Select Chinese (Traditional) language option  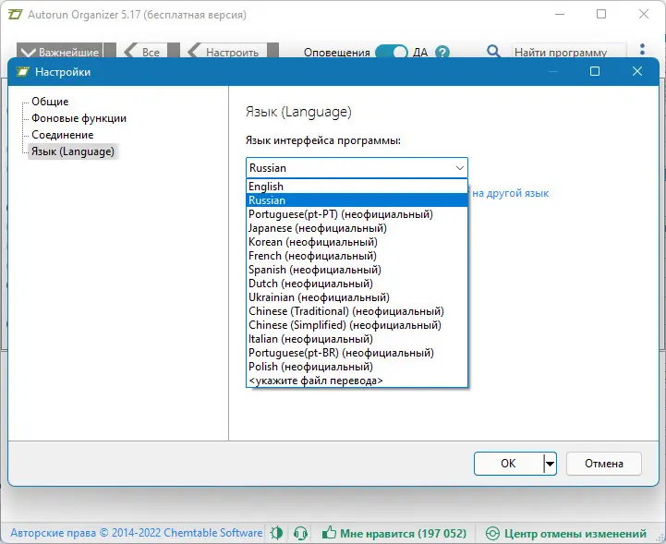pos(357,311)
